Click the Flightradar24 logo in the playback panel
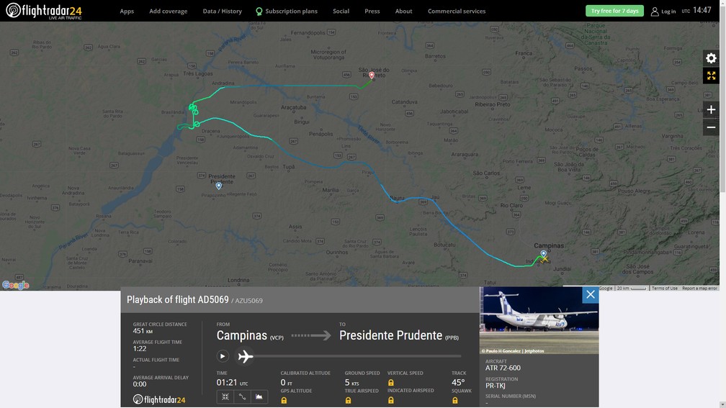The height and width of the screenshot is (408, 726). pyautogui.click(x=158, y=399)
